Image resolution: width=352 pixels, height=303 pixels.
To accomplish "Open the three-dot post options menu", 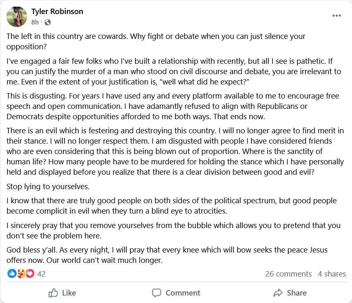I will (x=337, y=15).
